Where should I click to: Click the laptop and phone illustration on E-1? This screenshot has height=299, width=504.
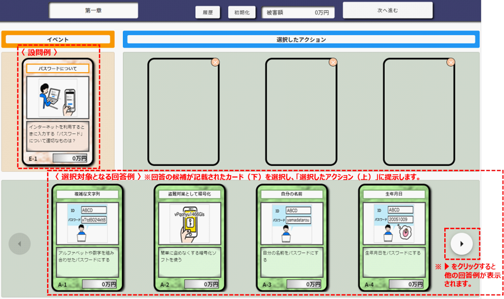pyautogui.click(x=58, y=98)
